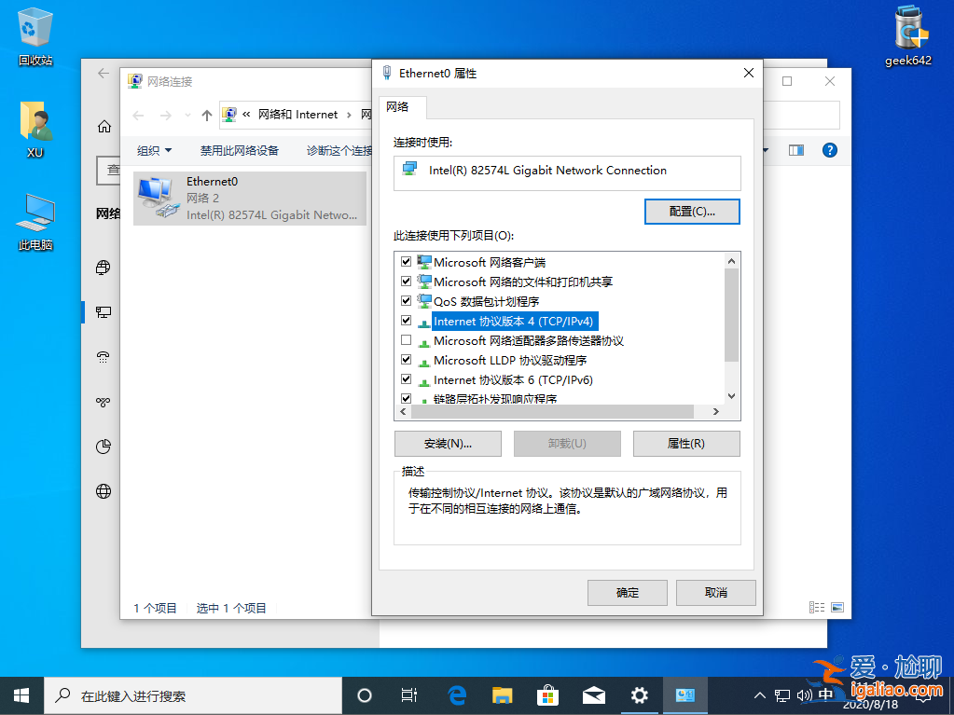Select the Ethernet0 adapter icon

click(155, 196)
